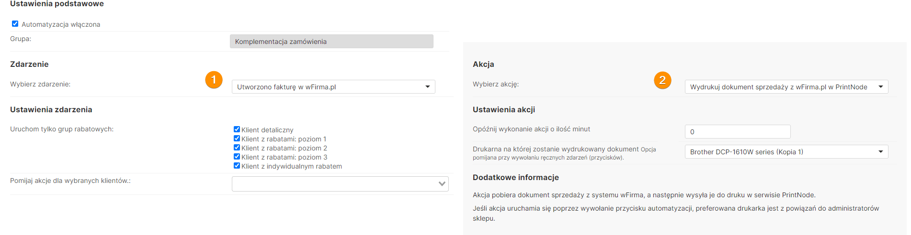Screen dimensions: 911x235
Task: Uncheck Klient z indywidualnym rabatem
Action: tap(237, 166)
